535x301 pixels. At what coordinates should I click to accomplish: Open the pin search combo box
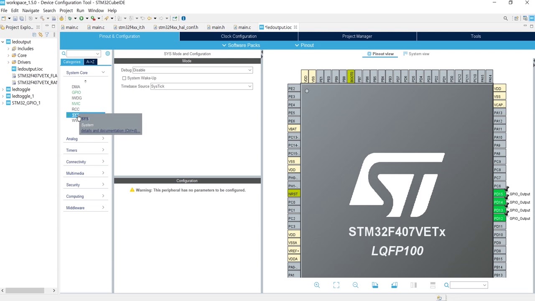[x=469, y=285]
